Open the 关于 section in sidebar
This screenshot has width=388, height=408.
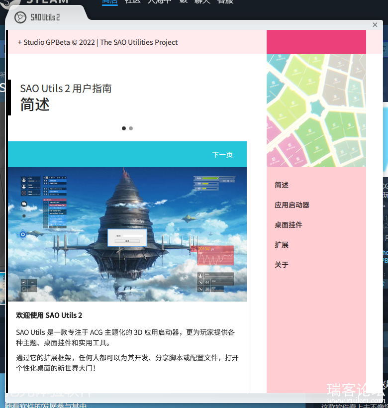pos(282,265)
